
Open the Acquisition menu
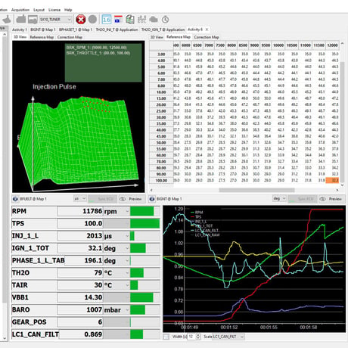[20, 10]
